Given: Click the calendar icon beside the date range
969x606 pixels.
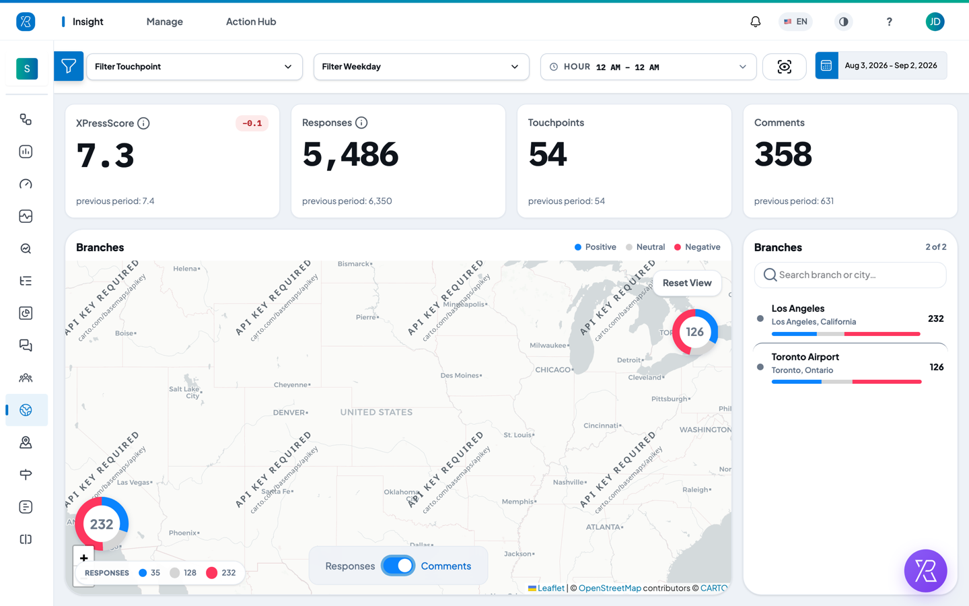Looking at the screenshot, I should click(x=826, y=65).
